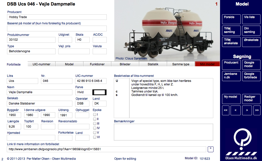Click the Nr. field 046
This screenshot has width=262, height=161.
point(57,81)
